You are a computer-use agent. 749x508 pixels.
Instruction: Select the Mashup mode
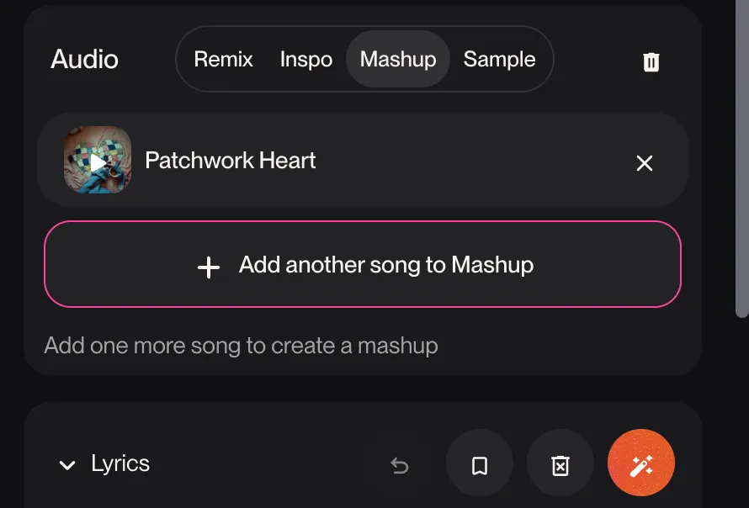pyautogui.click(x=398, y=59)
